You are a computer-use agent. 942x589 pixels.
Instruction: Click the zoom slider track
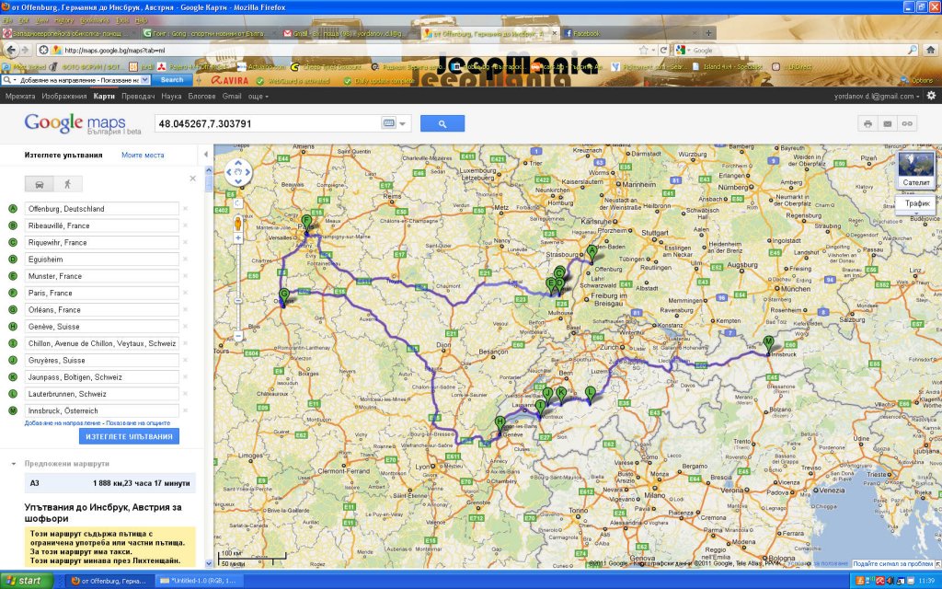[238, 287]
